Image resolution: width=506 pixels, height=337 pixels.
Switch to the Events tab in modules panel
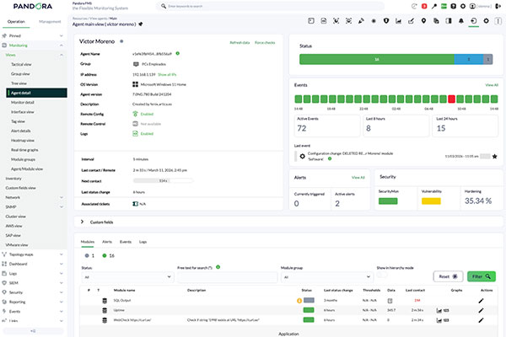[x=126, y=242]
